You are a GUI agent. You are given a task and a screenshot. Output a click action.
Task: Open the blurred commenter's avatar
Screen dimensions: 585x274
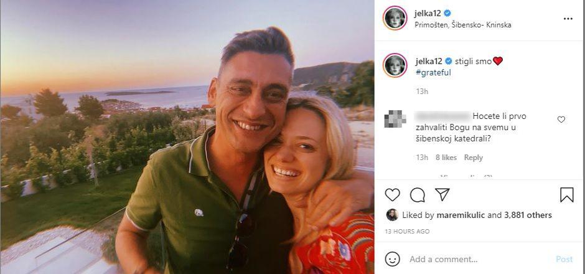pos(395,118)
